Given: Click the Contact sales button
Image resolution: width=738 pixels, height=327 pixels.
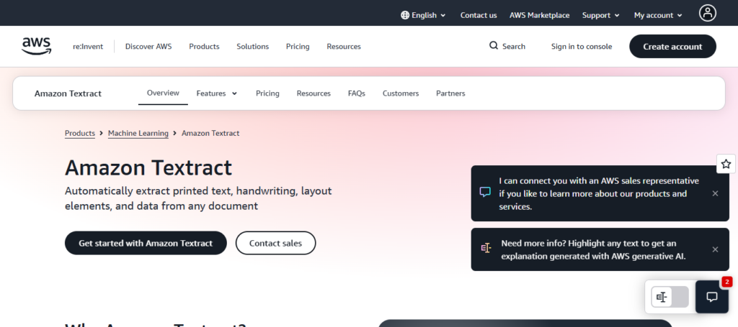Looking at the screenshot, I should click(x=275, y=243).
